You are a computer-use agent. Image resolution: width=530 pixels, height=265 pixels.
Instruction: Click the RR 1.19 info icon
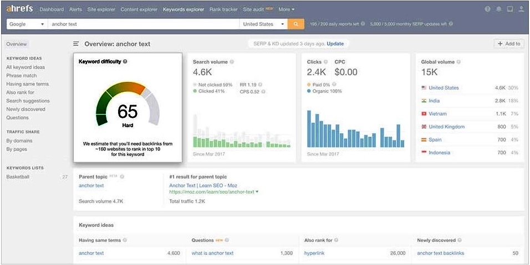pos(260,85)
